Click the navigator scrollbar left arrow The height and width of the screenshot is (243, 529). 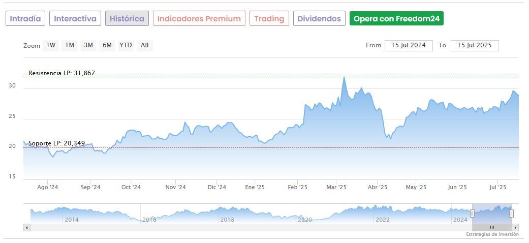pos(27,227)
